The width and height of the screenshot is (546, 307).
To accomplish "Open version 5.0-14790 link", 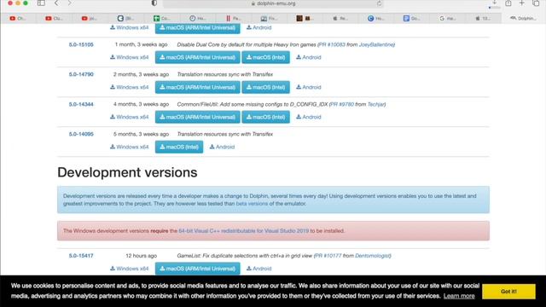I will click(x=81, y=74).
